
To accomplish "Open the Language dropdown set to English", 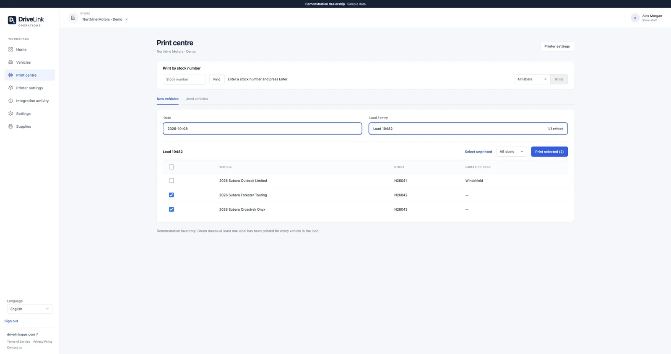I will point(29,309).
